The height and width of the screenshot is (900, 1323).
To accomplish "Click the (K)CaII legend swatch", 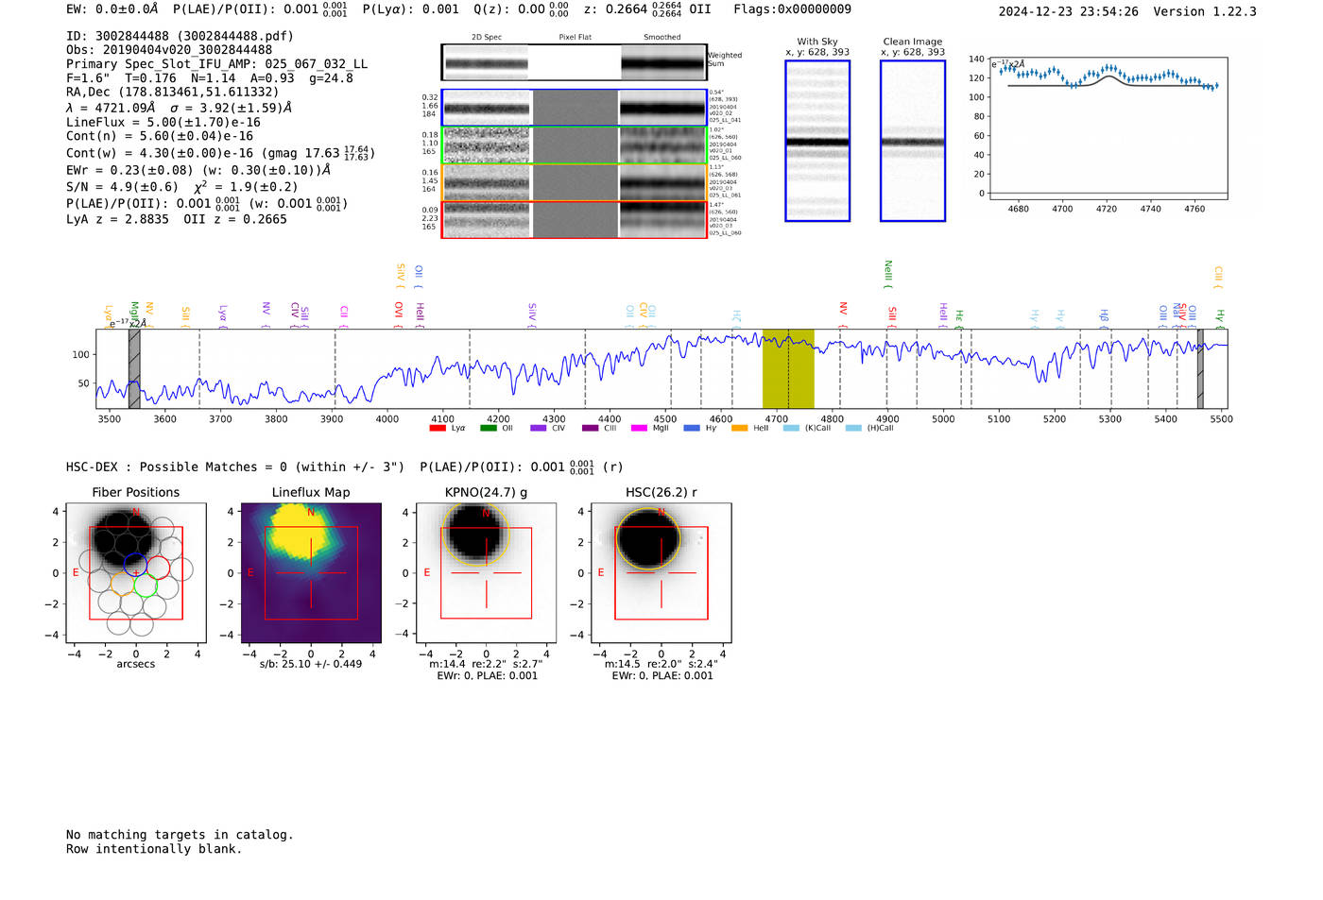I will (791, 429).
